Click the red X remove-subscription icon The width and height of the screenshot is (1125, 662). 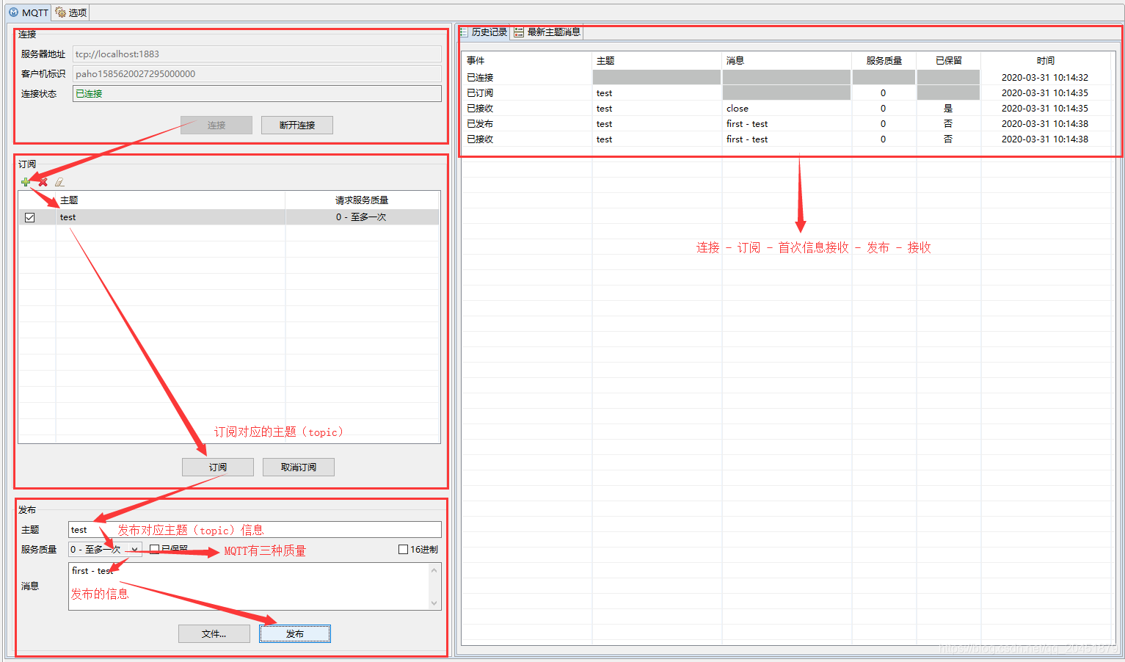point(43,182)
